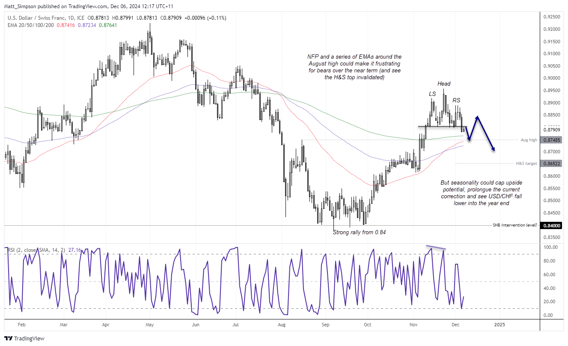Select the RSI bearish divergence trend line

(436, 248)
